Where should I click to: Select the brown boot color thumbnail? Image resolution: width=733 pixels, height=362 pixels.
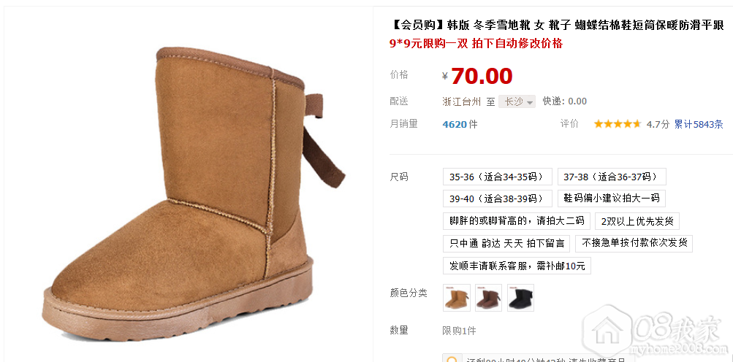point(488,298)
